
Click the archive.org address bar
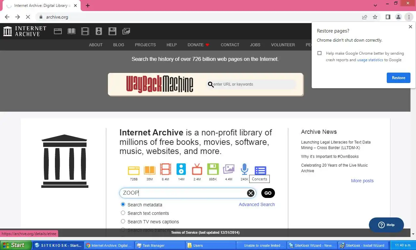click(198, 17)
